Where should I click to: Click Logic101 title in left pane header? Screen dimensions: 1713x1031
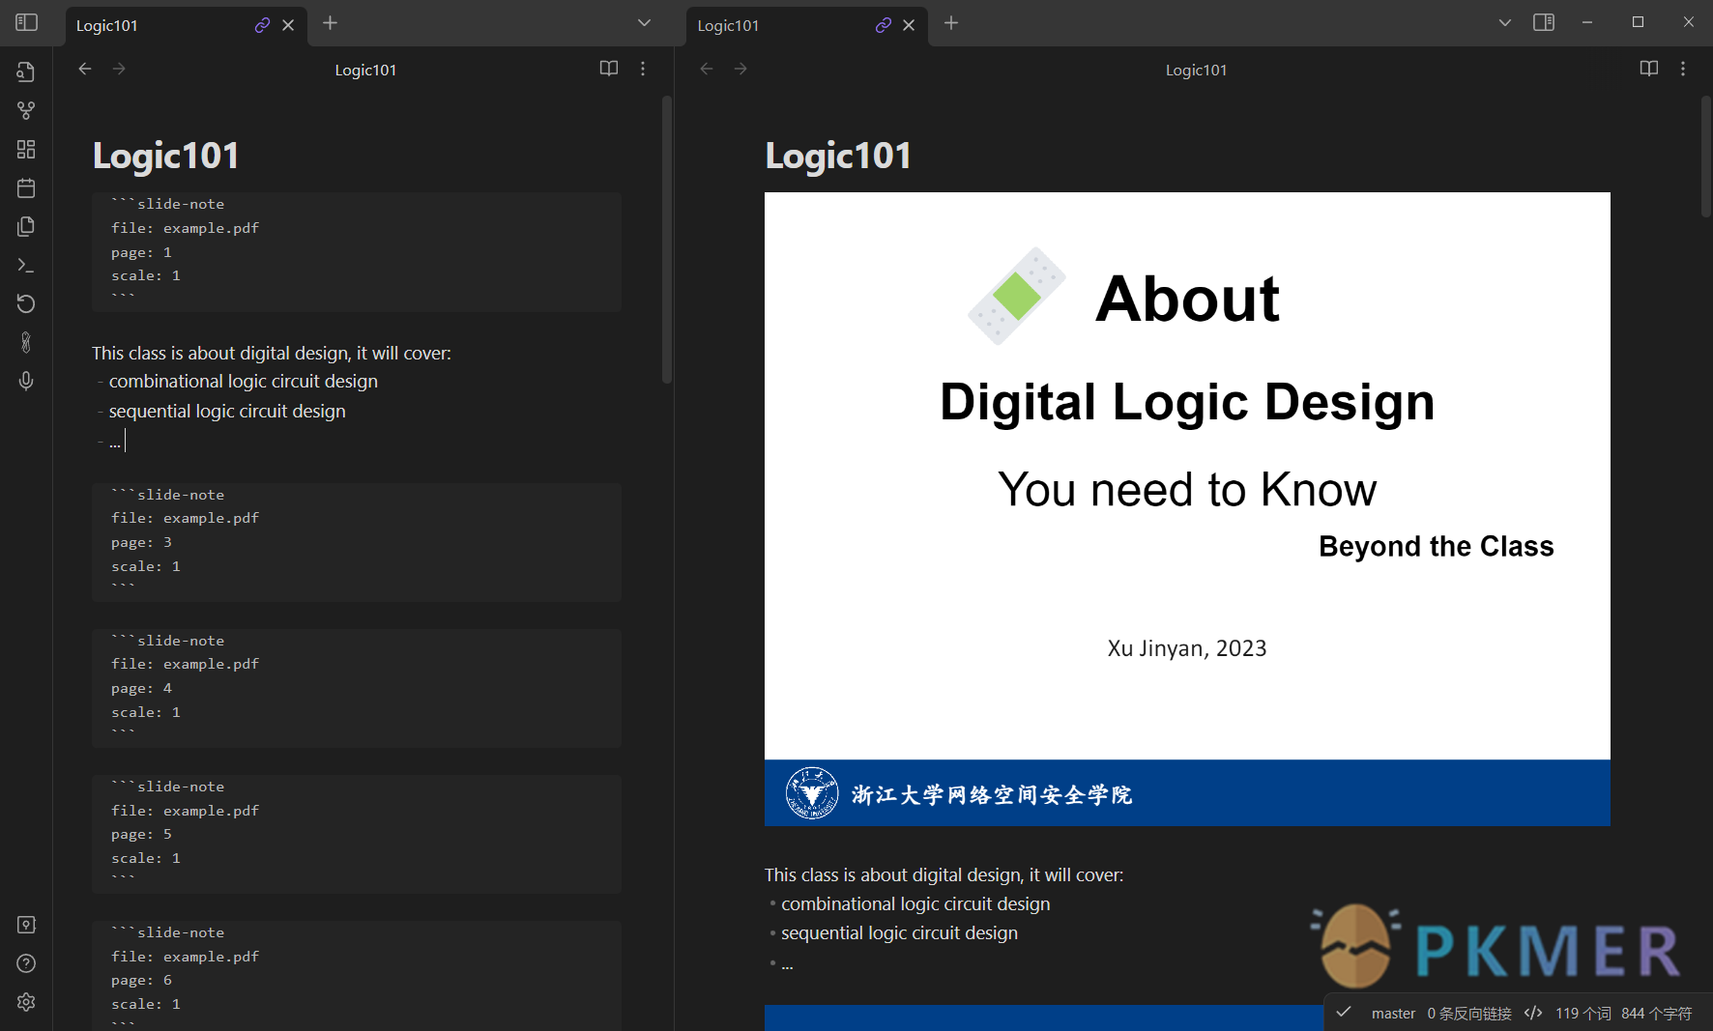tap(365, 70)
